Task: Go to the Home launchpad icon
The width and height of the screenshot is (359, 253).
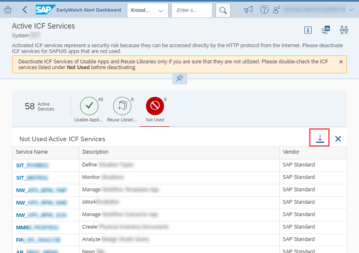Action: (x=8, y=10)
